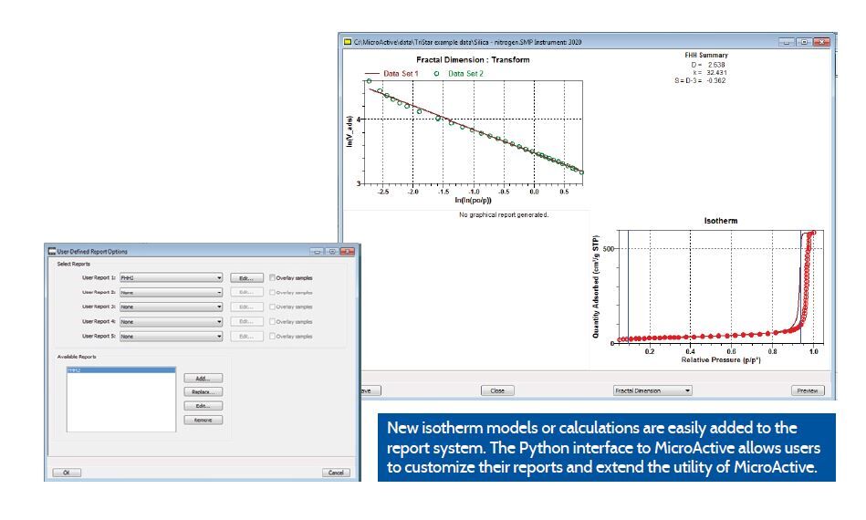Open the Fractal Dimension report dropdown

[652, 390]
